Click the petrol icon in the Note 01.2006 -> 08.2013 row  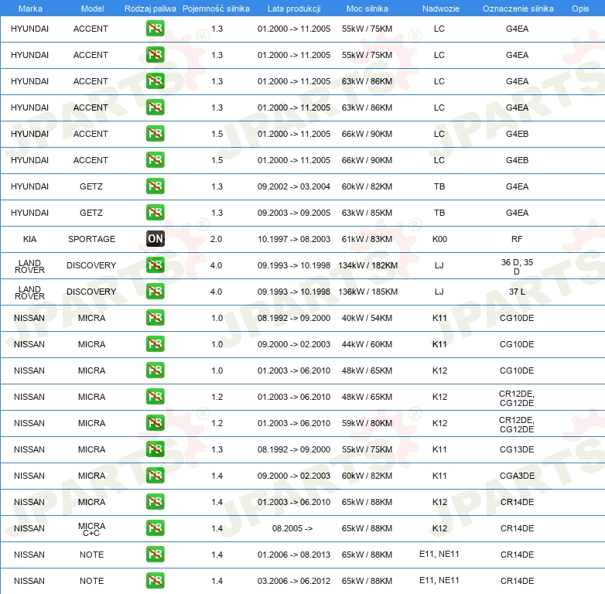(x=155, y=555)
